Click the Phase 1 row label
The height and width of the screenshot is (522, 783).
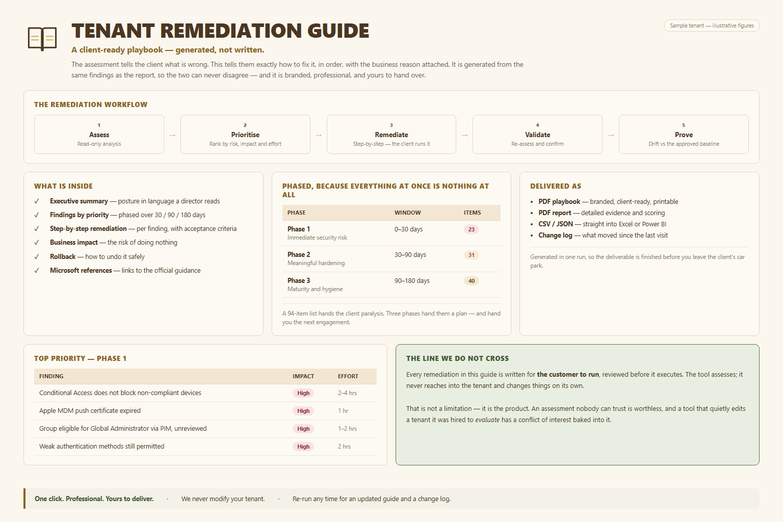click(x=299, y=229)
